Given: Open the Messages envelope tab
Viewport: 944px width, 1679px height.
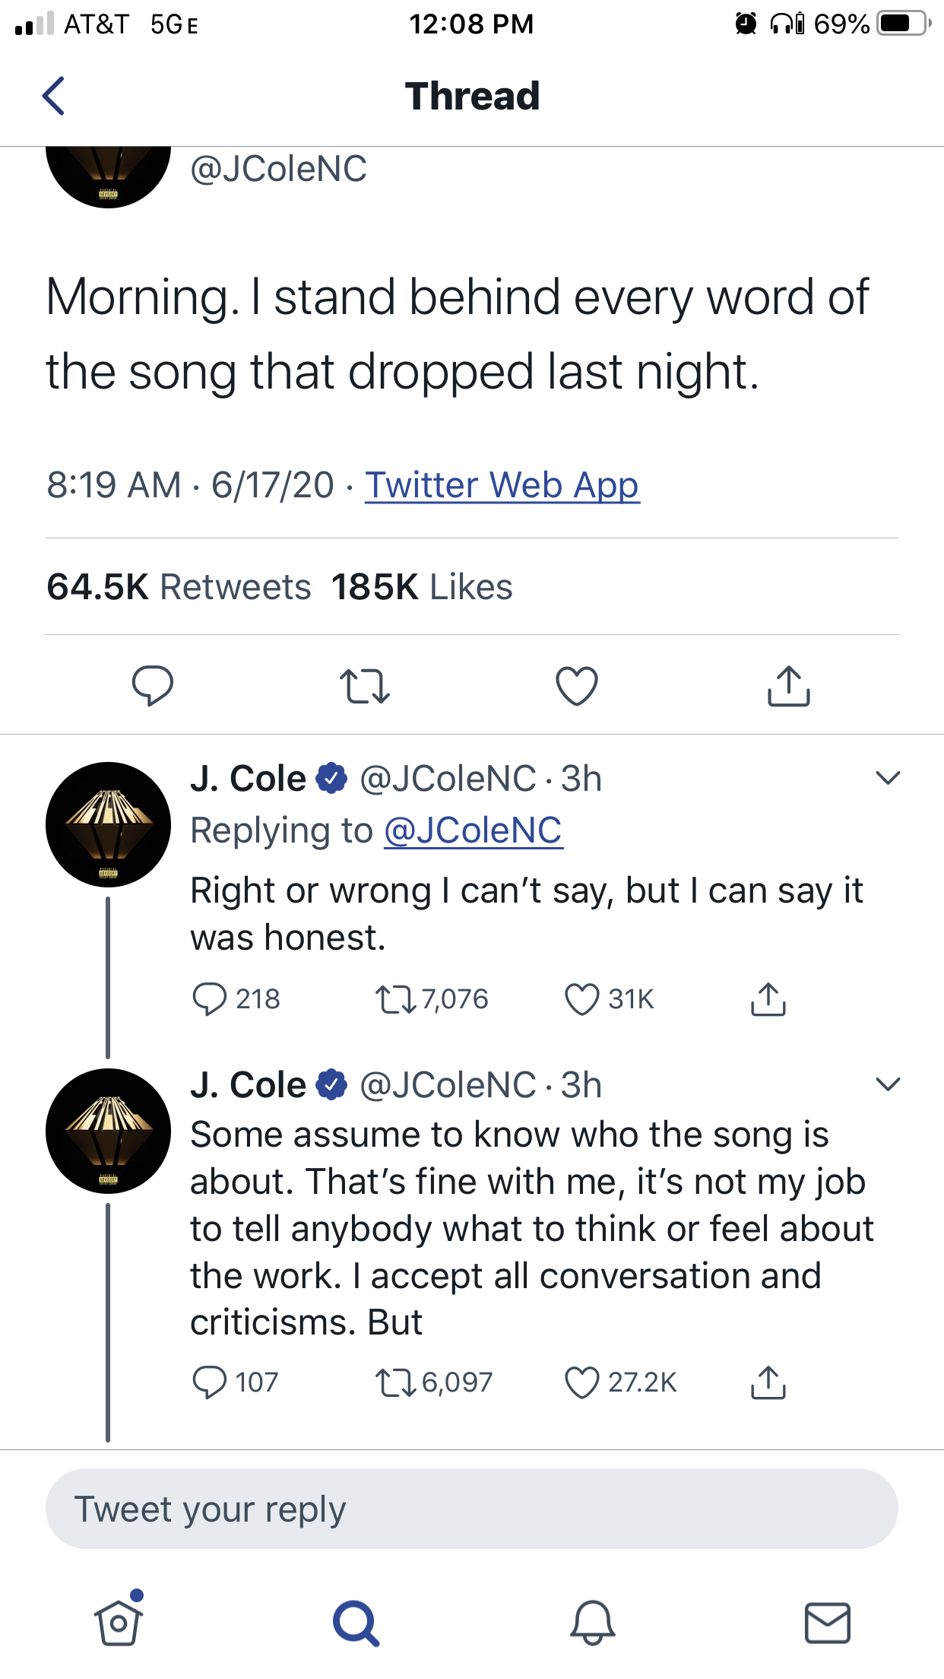Looking at the screenshot, I should pos(827,1623).
